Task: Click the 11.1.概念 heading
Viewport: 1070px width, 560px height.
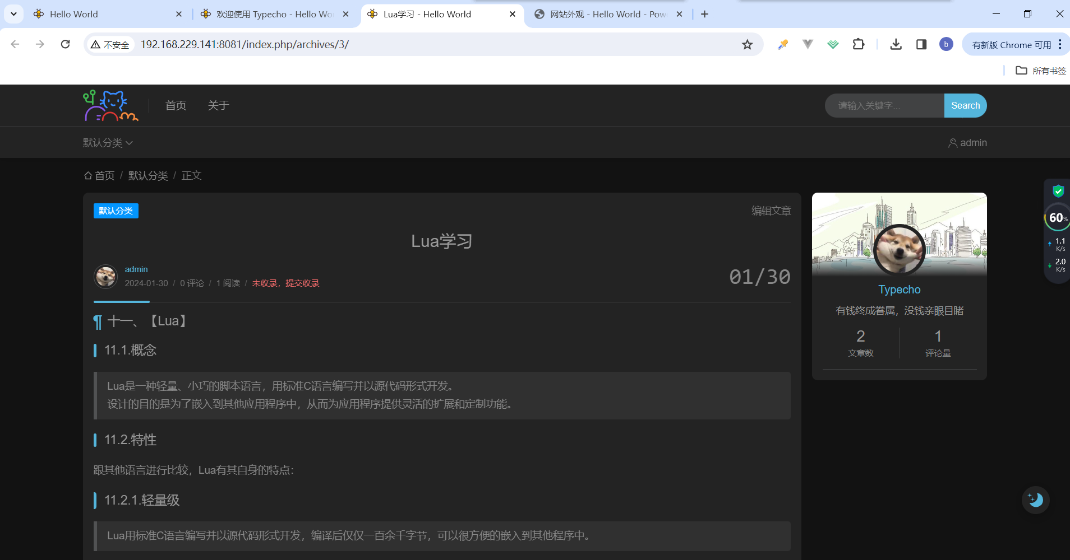Action: tap(130, 350)
